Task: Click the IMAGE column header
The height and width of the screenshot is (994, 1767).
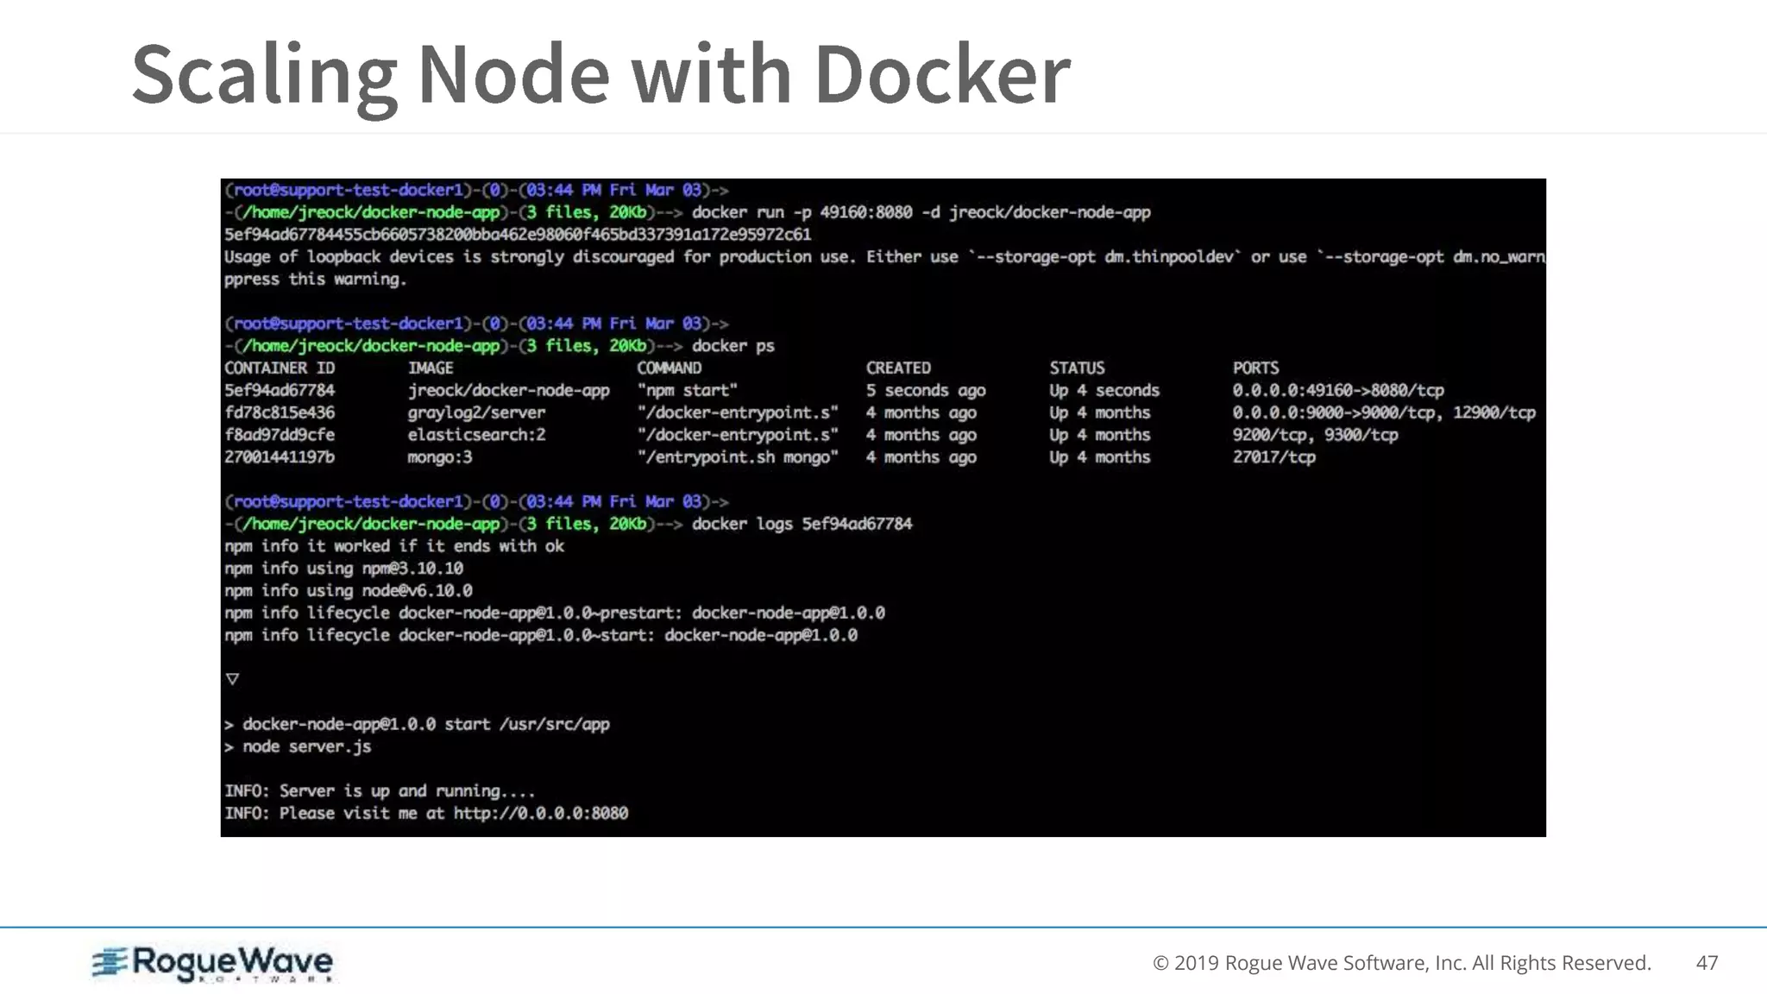Action: (x=430, y=368)
